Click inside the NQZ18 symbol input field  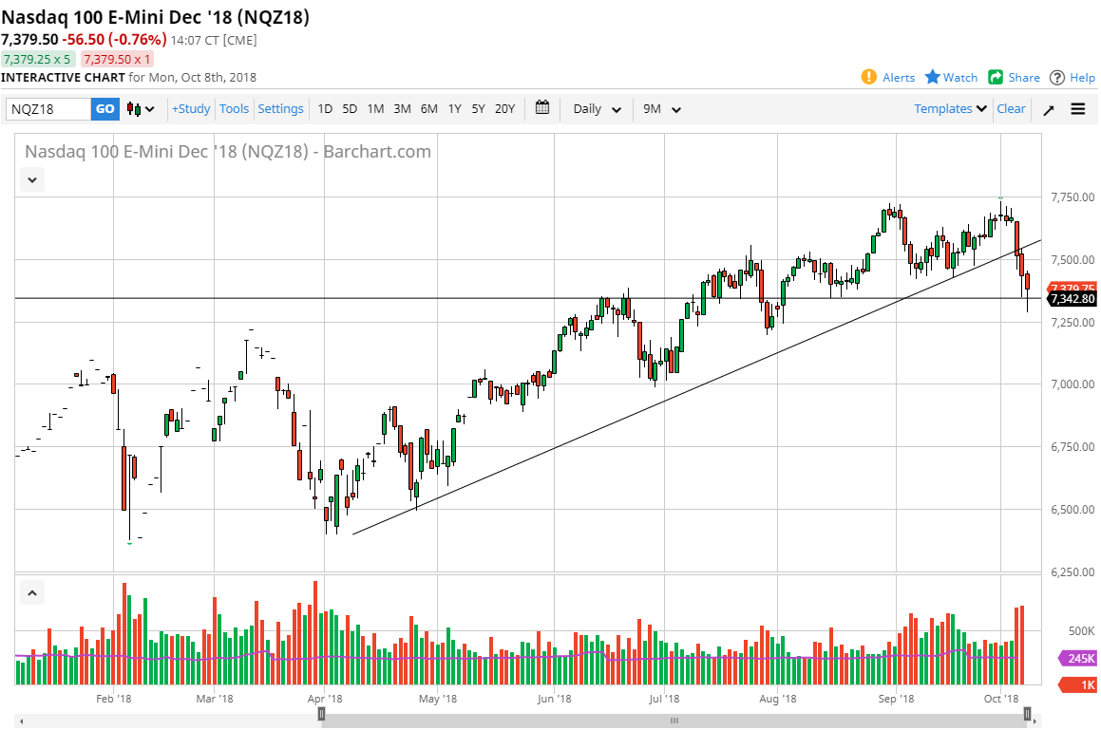[x=47, y=108]
